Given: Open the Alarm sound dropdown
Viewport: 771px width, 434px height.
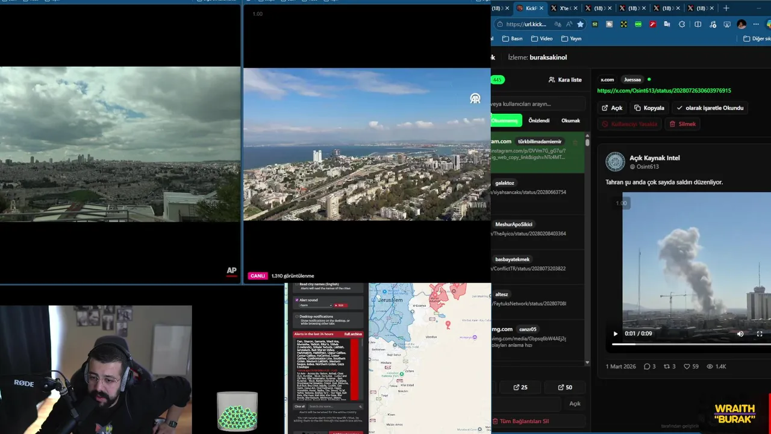Looking at the screenshot, I should (315, 305).
